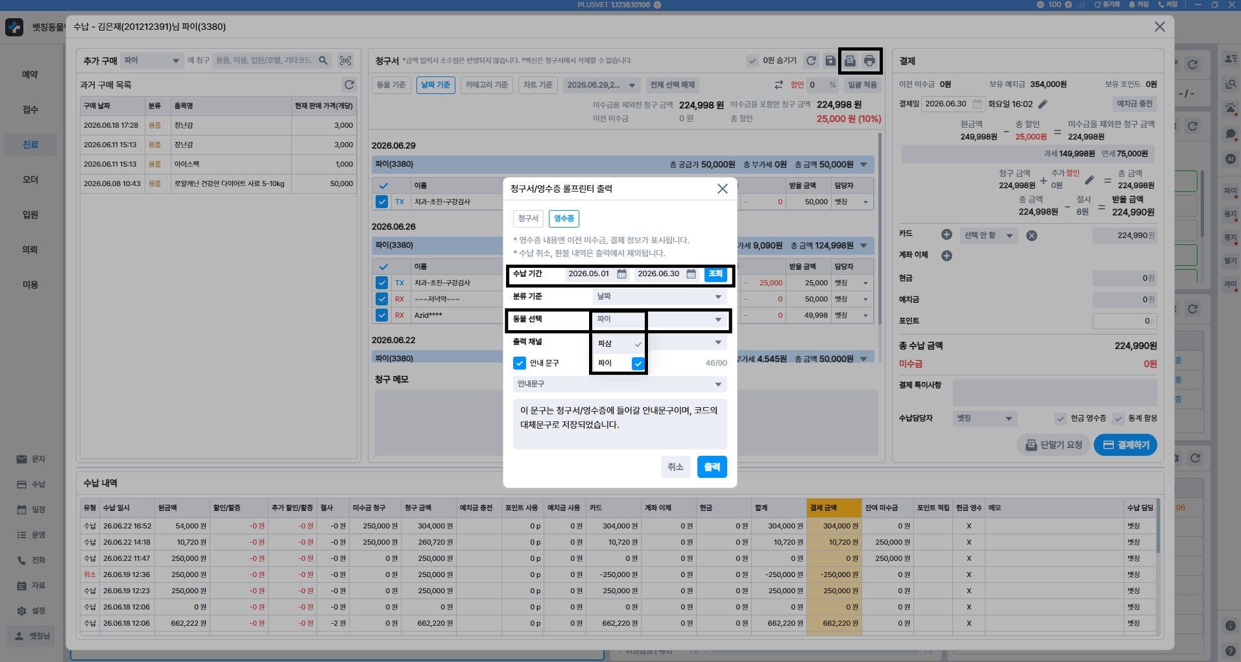The image size is (1241, 662).
Task: Click the 조회 search button for 수납 기간
Action: coord(716,274)
